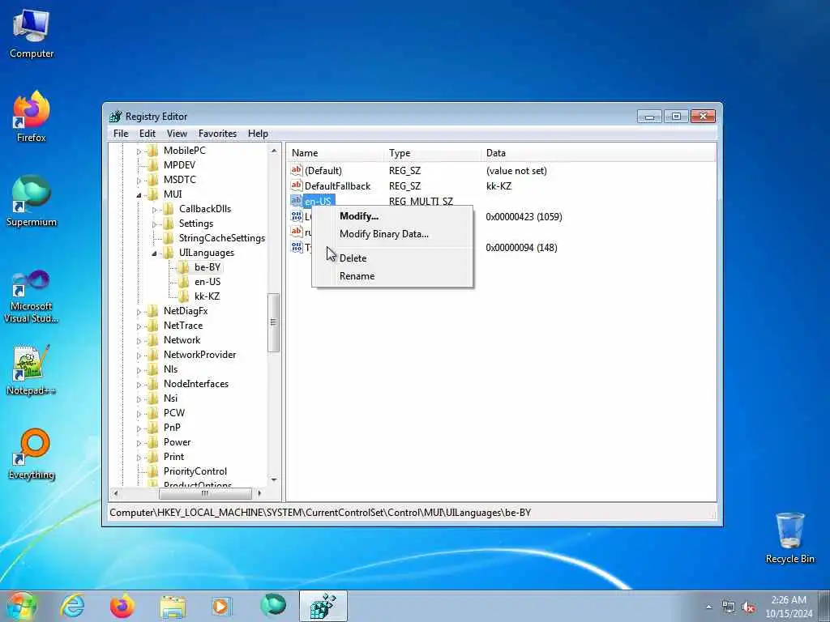The height and width of the screenshot is (622, 830).
Task: Sort by the Data column header
Action: tap(599, 153)
